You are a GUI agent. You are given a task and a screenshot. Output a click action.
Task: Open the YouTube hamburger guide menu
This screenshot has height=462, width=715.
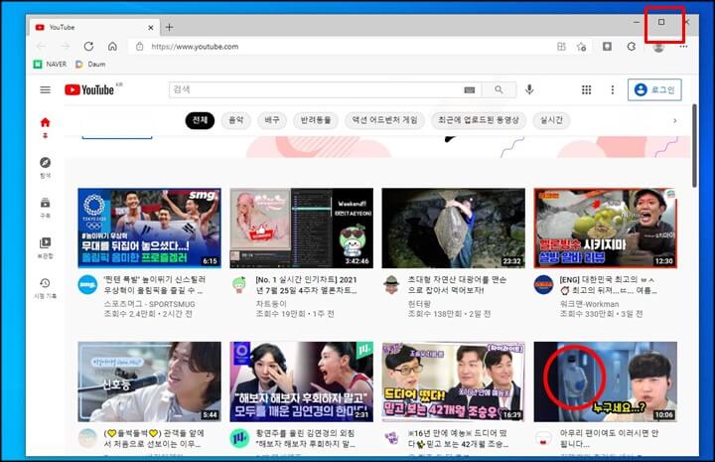45,89
